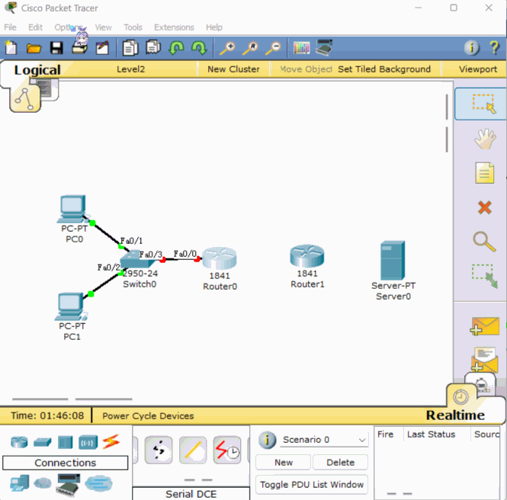Select the Wireless Devices category
The width and height of the screenshot is (507, 500).
point(88,442)
